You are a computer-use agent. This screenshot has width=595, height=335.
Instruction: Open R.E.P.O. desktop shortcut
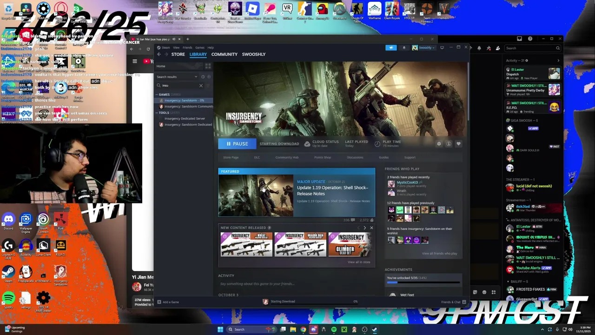click(60, 247)
